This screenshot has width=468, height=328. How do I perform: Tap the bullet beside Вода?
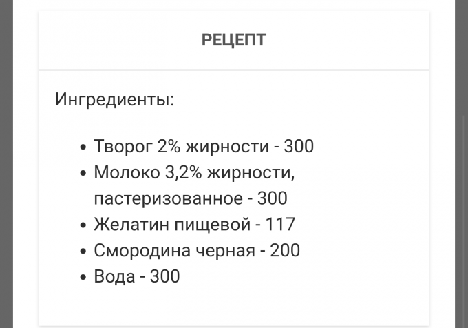coord(83,277)
